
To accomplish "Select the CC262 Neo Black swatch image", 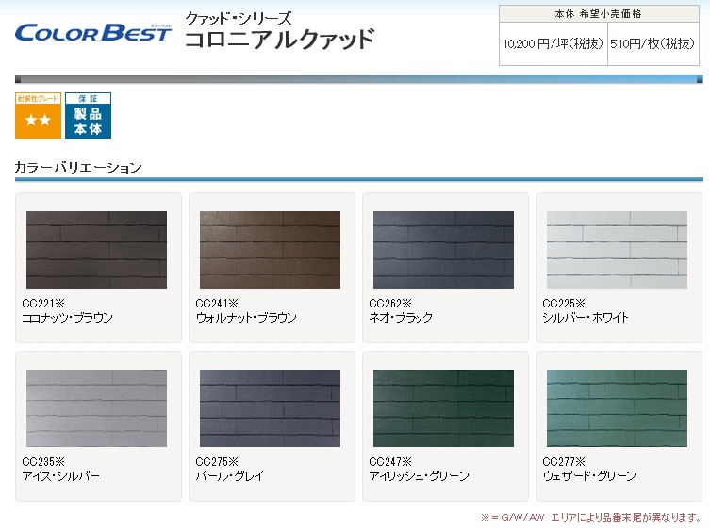I will (x=443, y=250).
